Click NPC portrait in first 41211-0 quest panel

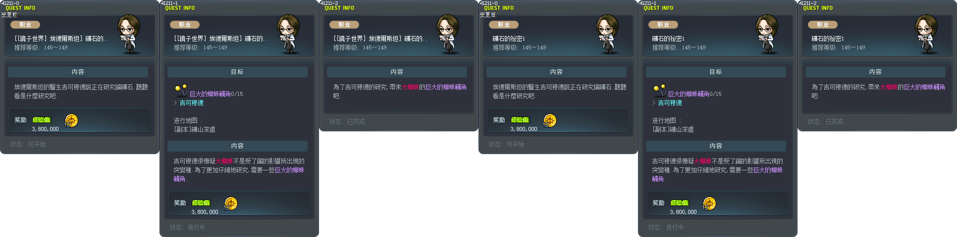point(130,34)
